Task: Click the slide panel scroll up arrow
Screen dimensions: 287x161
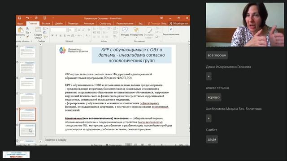Action: point(41,45)
